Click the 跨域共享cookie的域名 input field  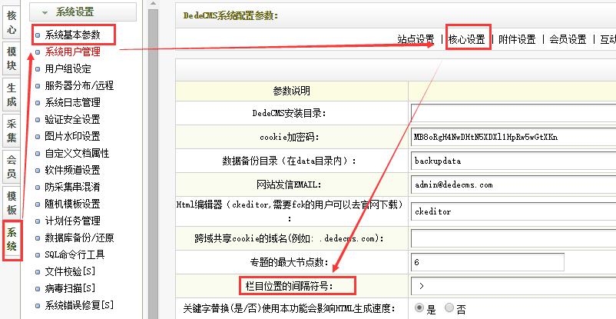(514, 238)
